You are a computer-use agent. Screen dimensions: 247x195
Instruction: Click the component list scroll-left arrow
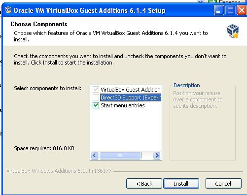95,155
